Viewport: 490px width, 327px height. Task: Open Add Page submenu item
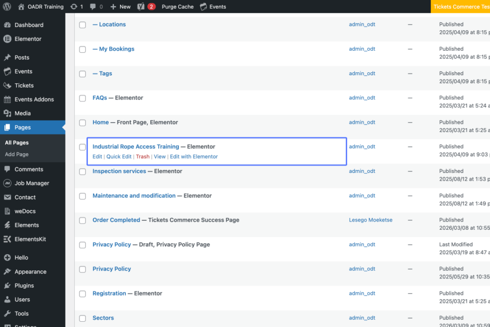tap(17, 154)
